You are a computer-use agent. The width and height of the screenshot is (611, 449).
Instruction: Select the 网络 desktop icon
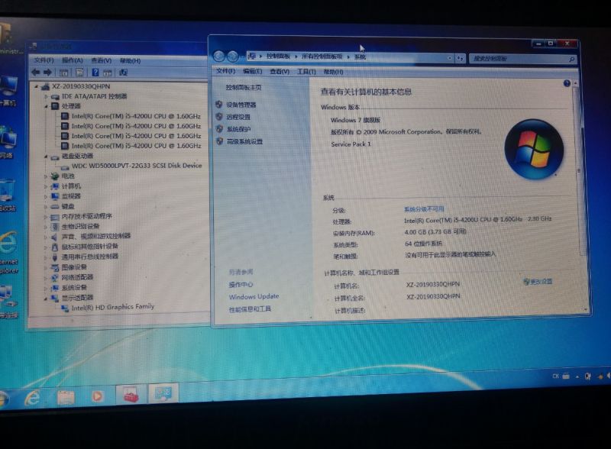[x=8, y=142]
